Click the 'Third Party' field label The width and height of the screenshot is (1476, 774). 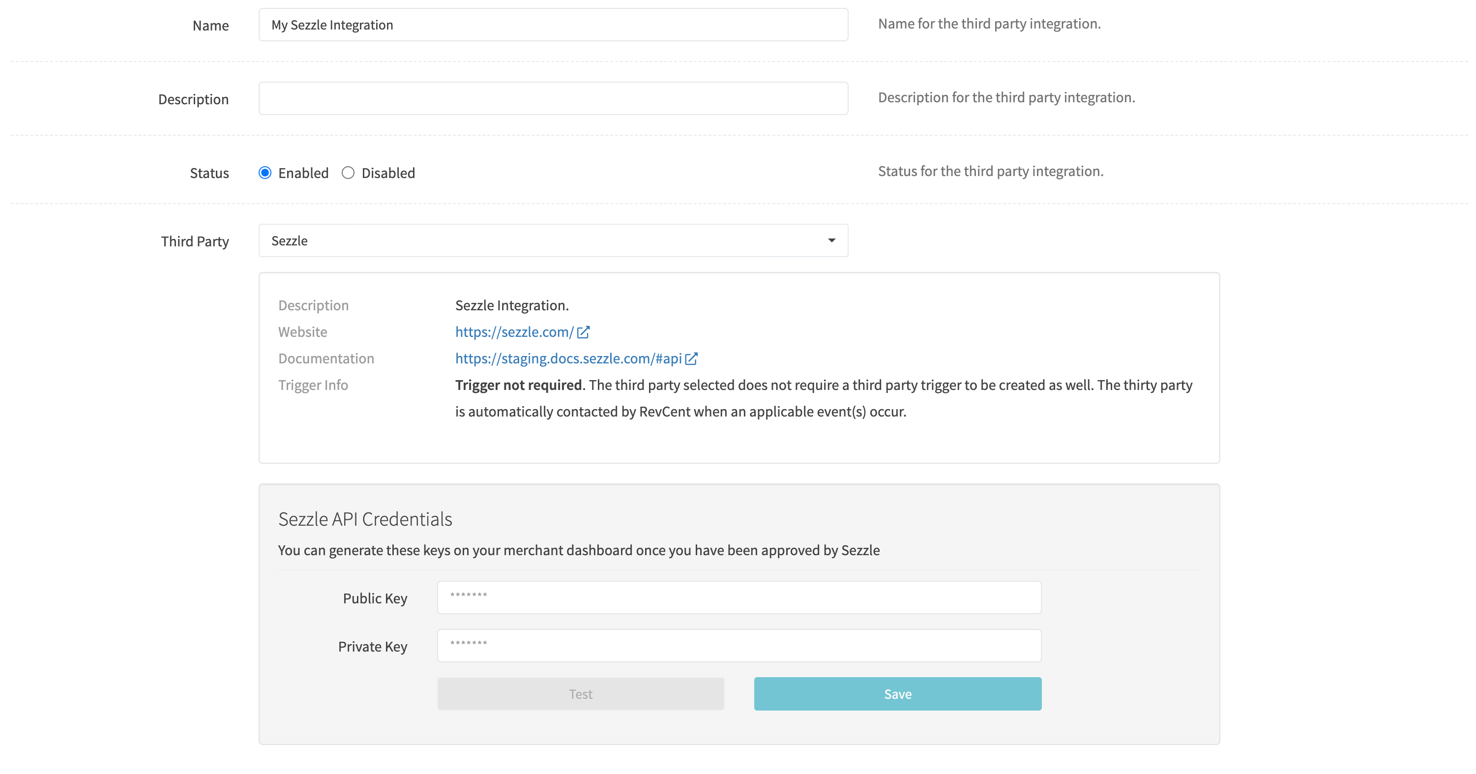pyautogui.click(x=195, y=241)
